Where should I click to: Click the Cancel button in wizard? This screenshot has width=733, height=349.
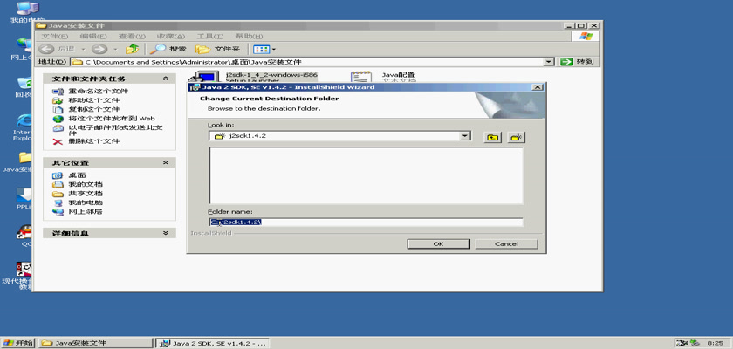(506, 244)
